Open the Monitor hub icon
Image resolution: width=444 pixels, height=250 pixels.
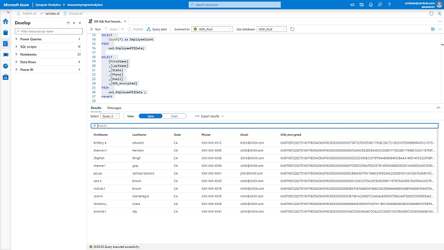point(6,66)
